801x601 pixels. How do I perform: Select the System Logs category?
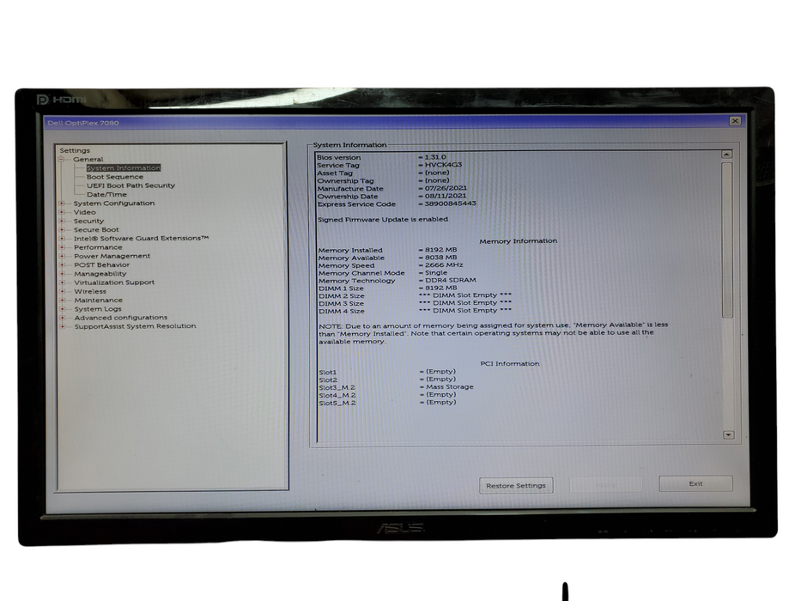pos(98,309)
